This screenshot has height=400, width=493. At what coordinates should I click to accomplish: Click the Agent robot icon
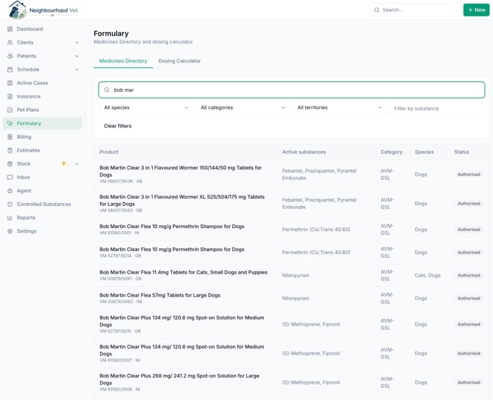pos(10,191)
